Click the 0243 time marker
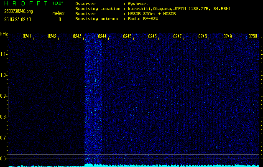263x167 pixels. pos(77,36)
